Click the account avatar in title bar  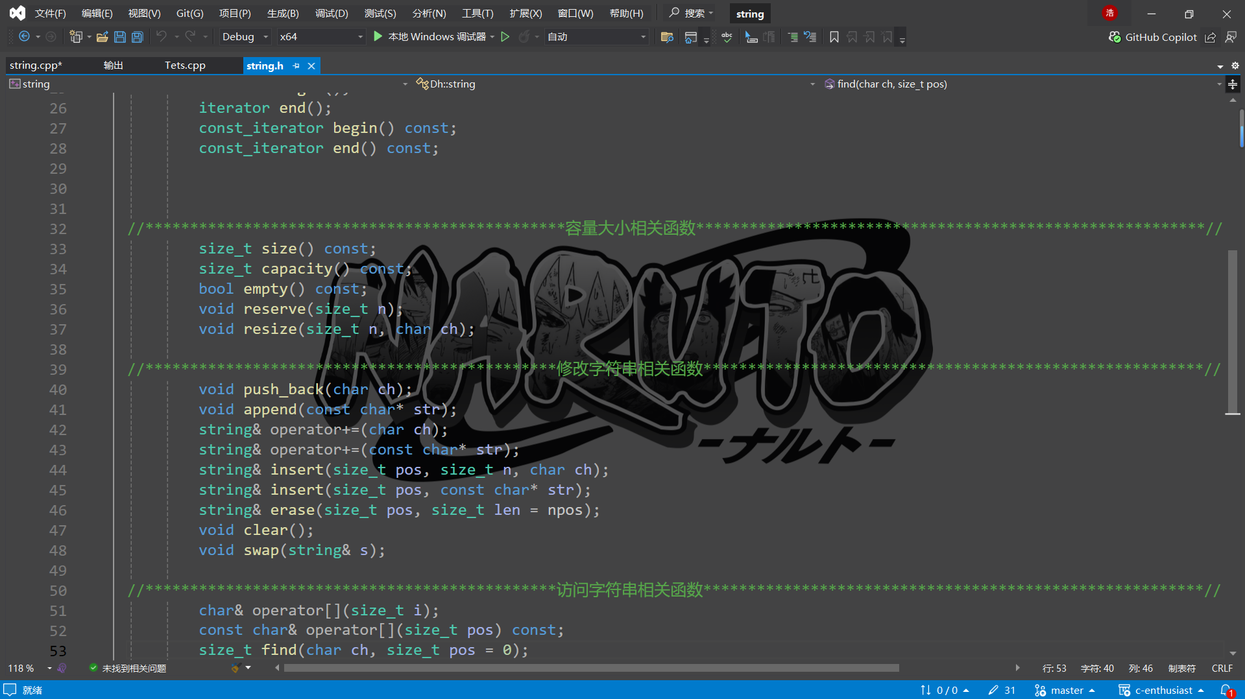1110,13
